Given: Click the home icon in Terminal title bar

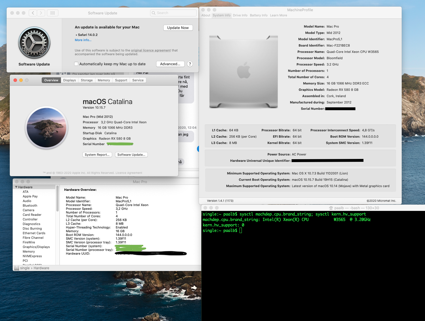Looking at the screenshot, I should [x=331, y=208].
